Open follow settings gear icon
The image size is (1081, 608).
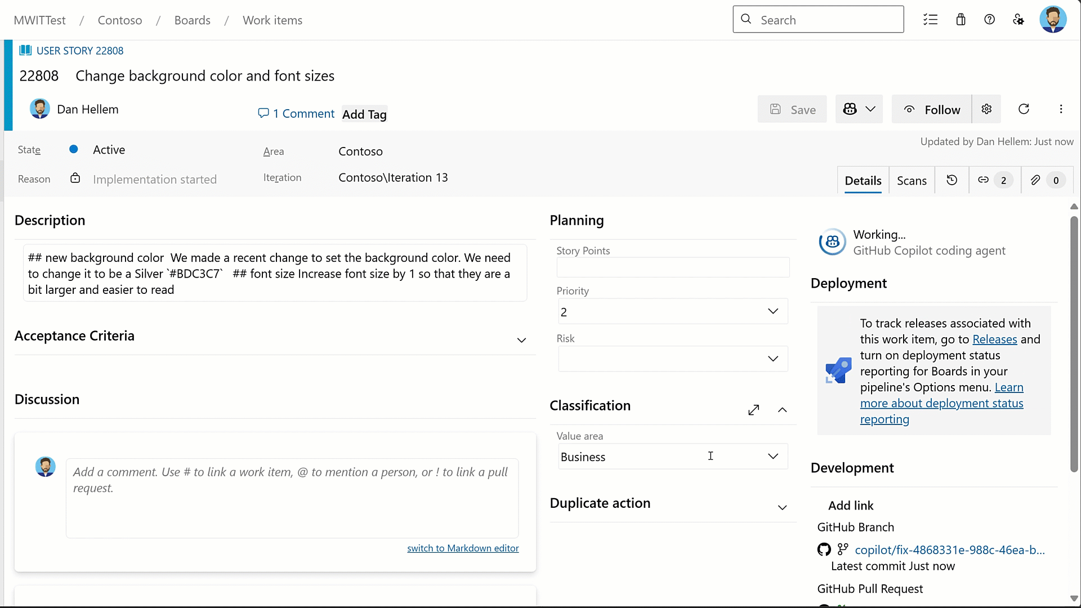pyautogui.click(x=986, y=109)
